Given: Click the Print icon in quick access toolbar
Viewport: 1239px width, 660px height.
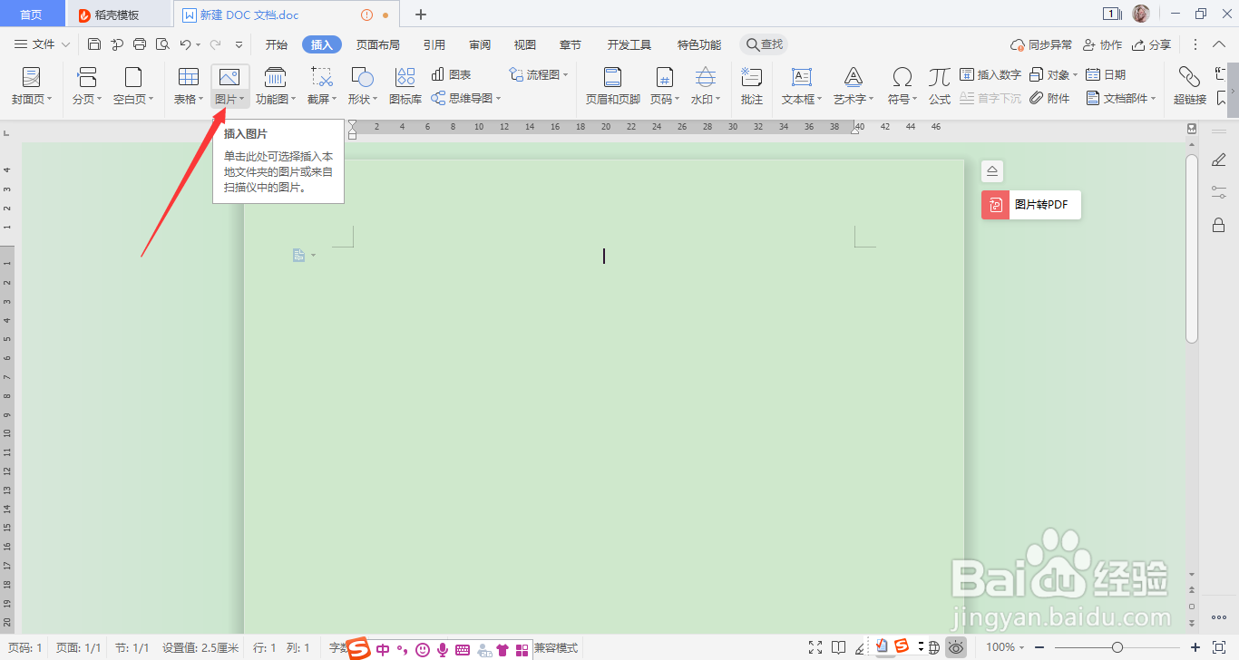Looking at the screenshot, I should pyautogui.click(x=140, y=44).
